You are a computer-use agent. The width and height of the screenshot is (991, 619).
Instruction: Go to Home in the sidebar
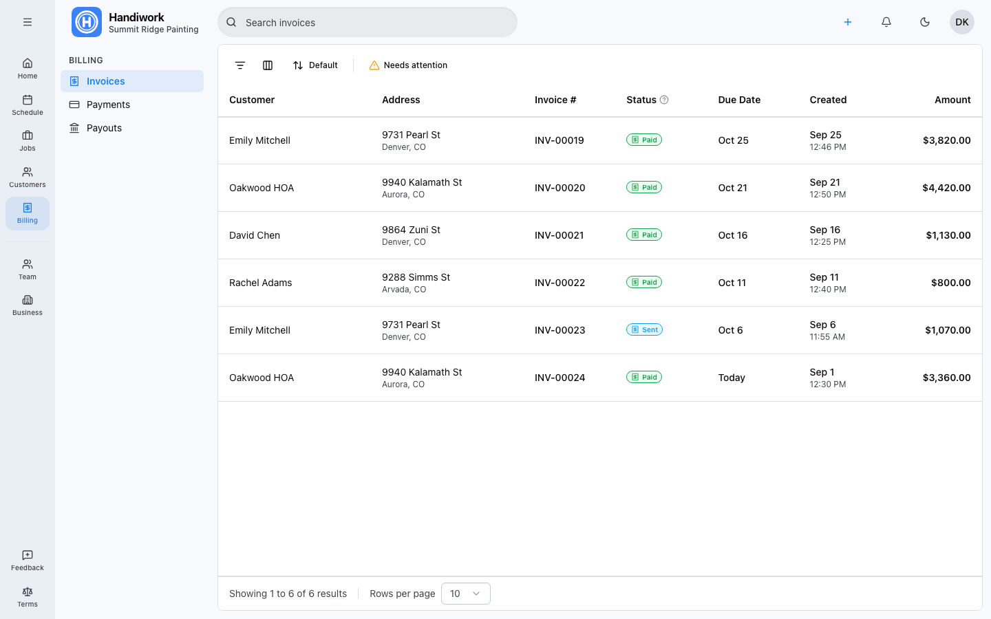[28, 69]
